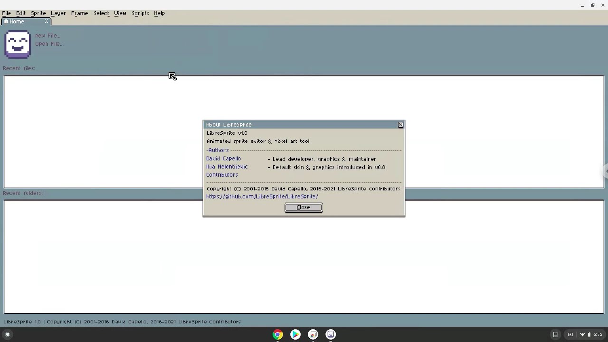
Task: Click the phone hub tray icon
Action: pyautogui.click(x=555, y=334)
